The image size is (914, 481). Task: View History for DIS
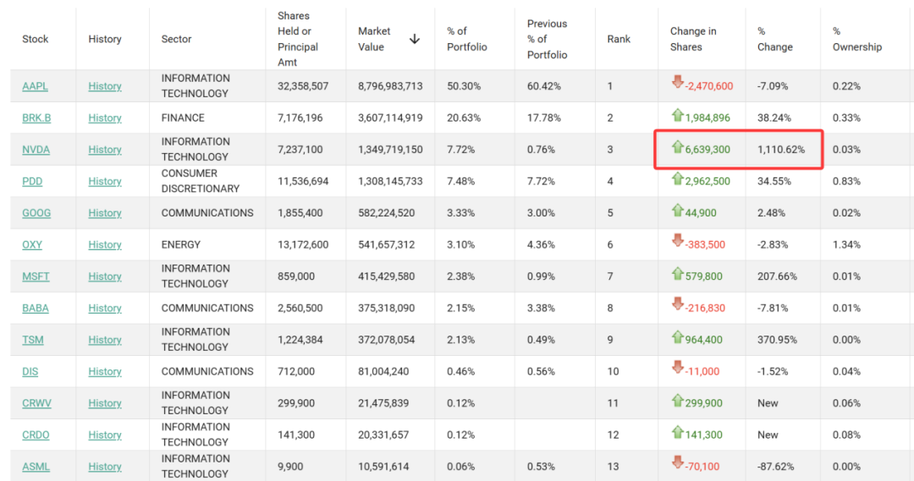pyautogui.click(x=105, y=372)
